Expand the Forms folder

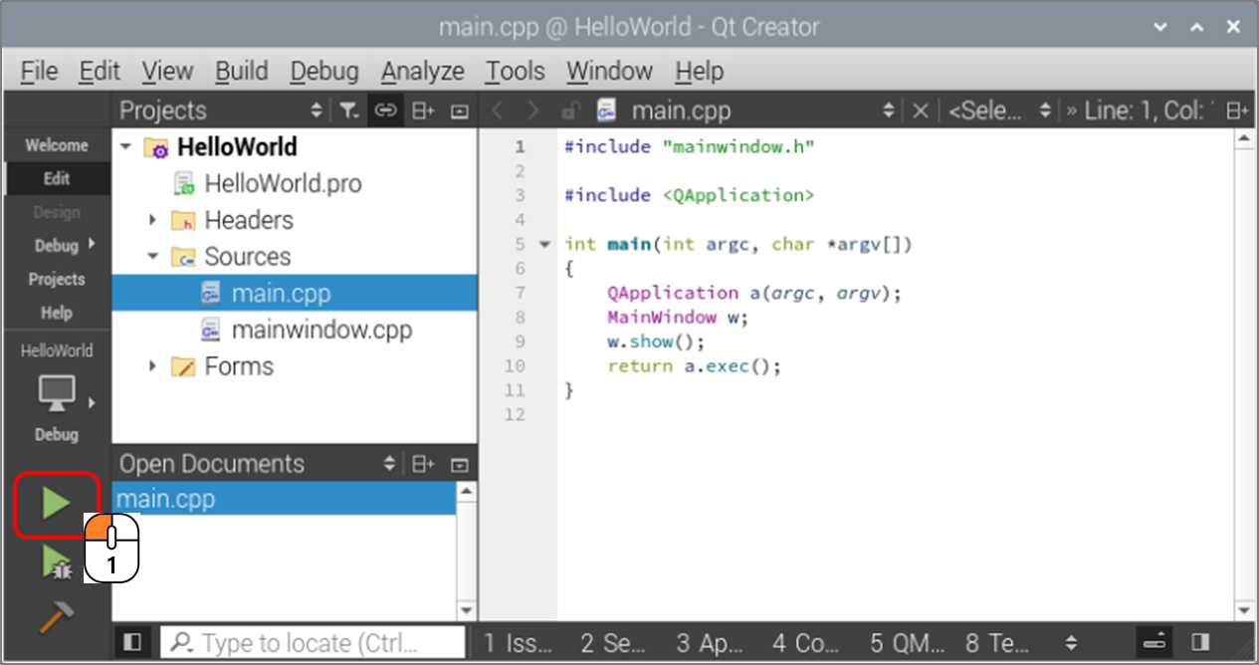coord(152,366)
